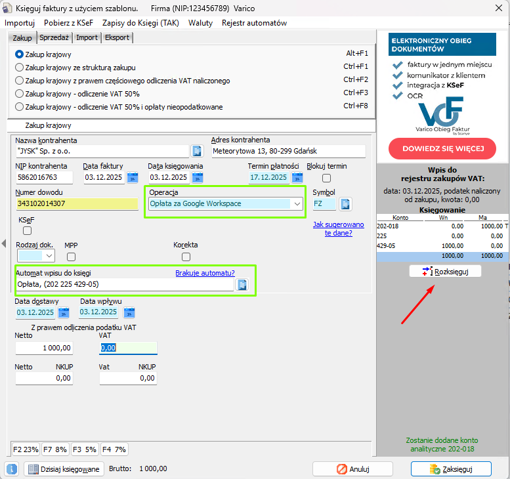Open automat list icon beside Opłata entry
The height and width of the screenshot is (479, 510).
click(x=242, y=285)
